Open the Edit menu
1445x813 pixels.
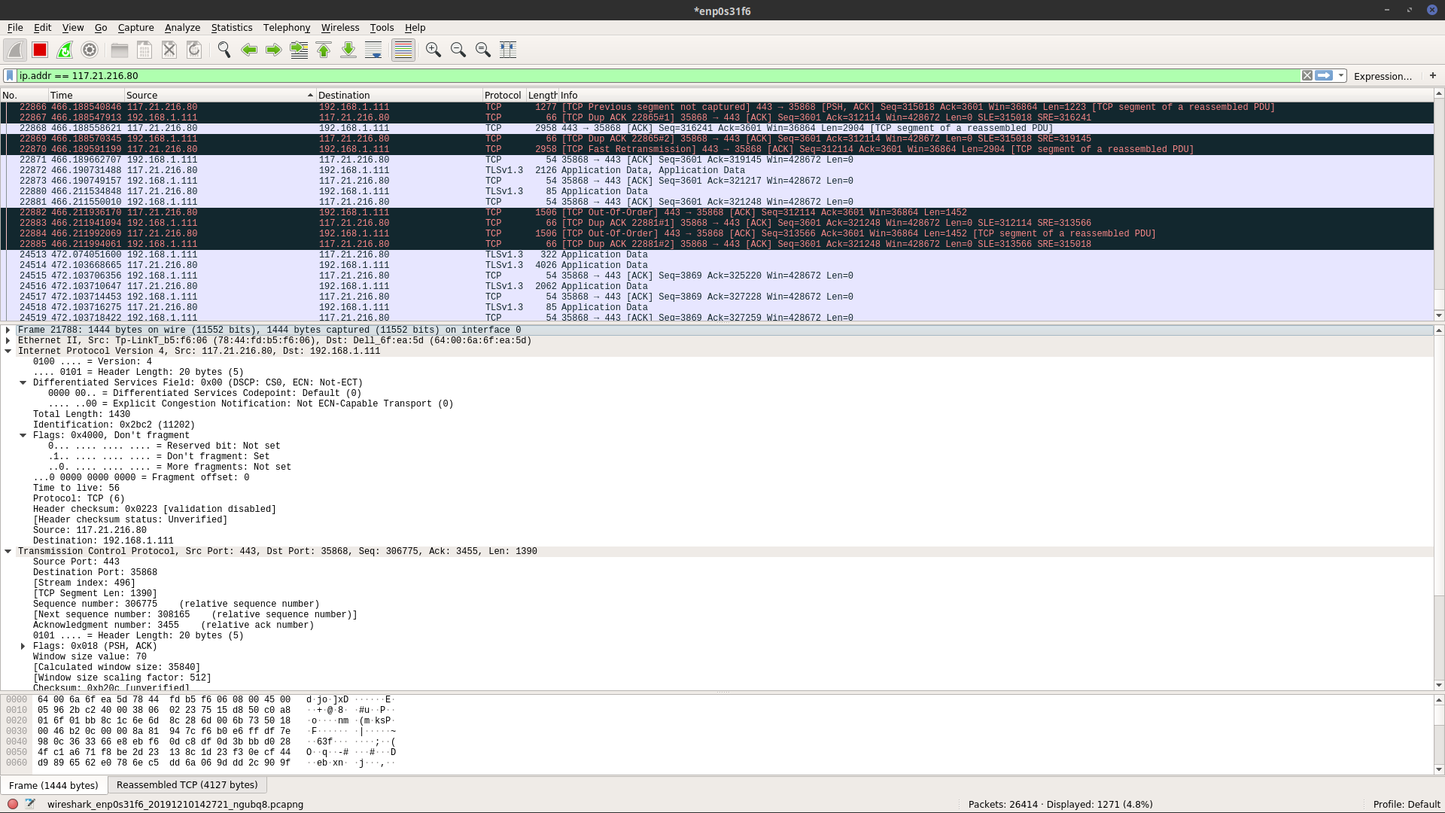click(x=42, y=27)
